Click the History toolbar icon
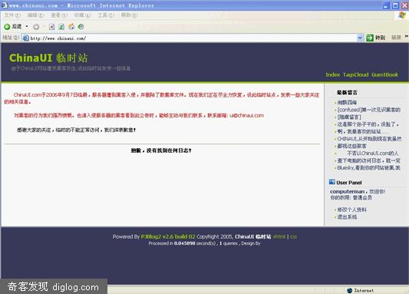 tap(81, 27)
